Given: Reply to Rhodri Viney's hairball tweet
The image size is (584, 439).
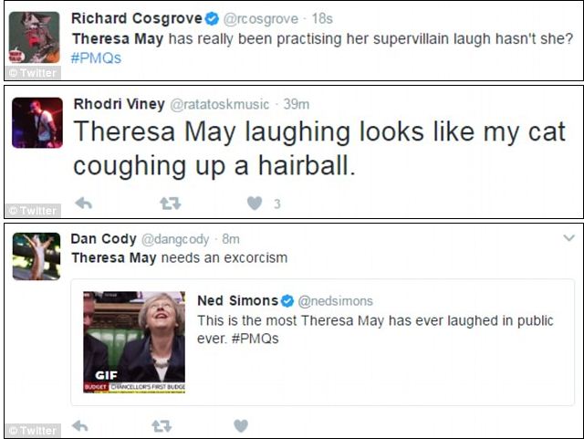Looking at the screenshot, I should [x=83, y=203].
